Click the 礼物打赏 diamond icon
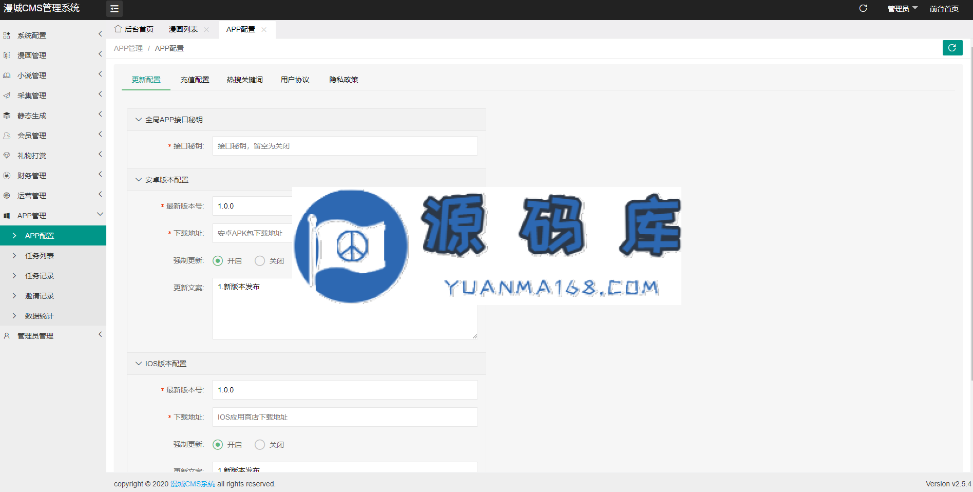Viewport: 973px width, 492px height. click(x=7, y=156)
